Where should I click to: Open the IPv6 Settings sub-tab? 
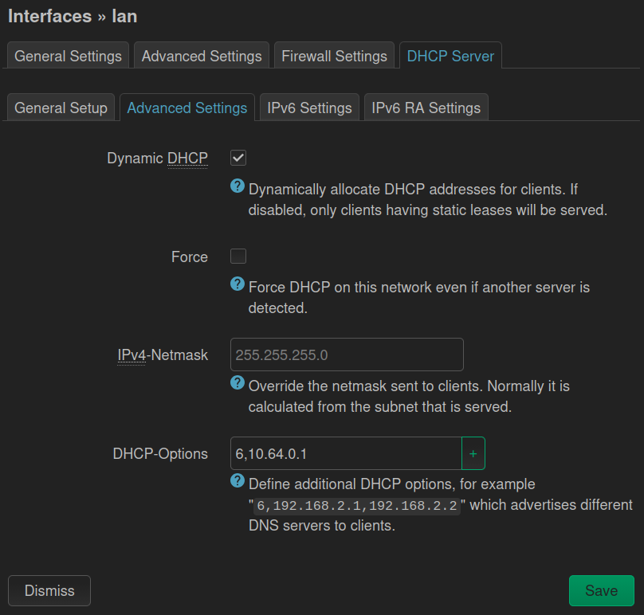[x=309, y=108]
